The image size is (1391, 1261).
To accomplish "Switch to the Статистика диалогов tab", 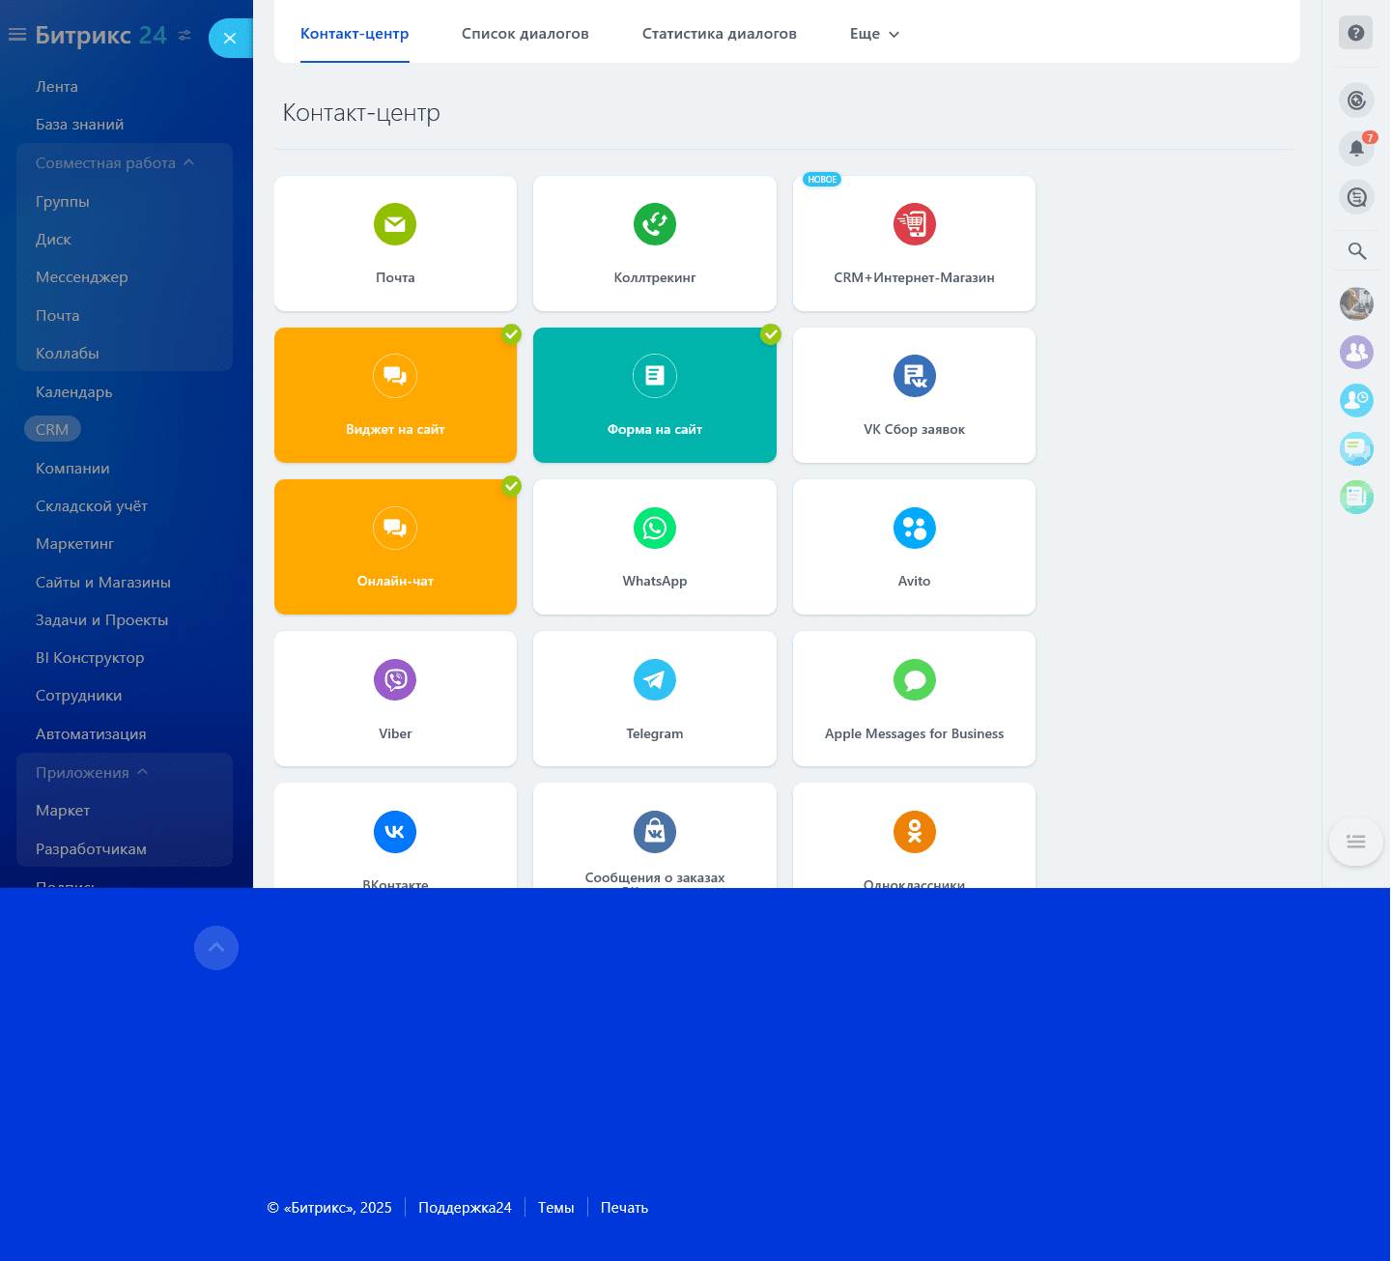I will 719,33.
